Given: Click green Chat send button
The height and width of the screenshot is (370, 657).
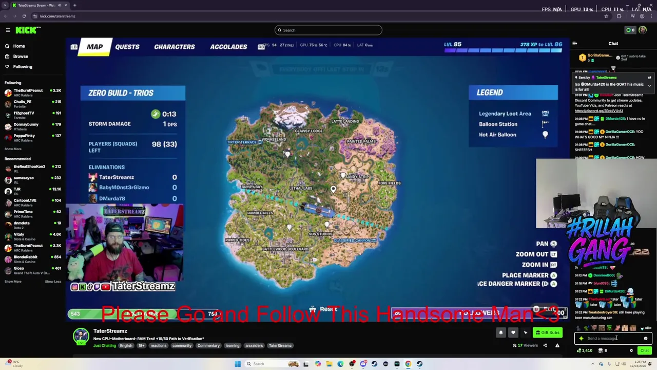Looking at the screenshot, I should tap(644, 351).
